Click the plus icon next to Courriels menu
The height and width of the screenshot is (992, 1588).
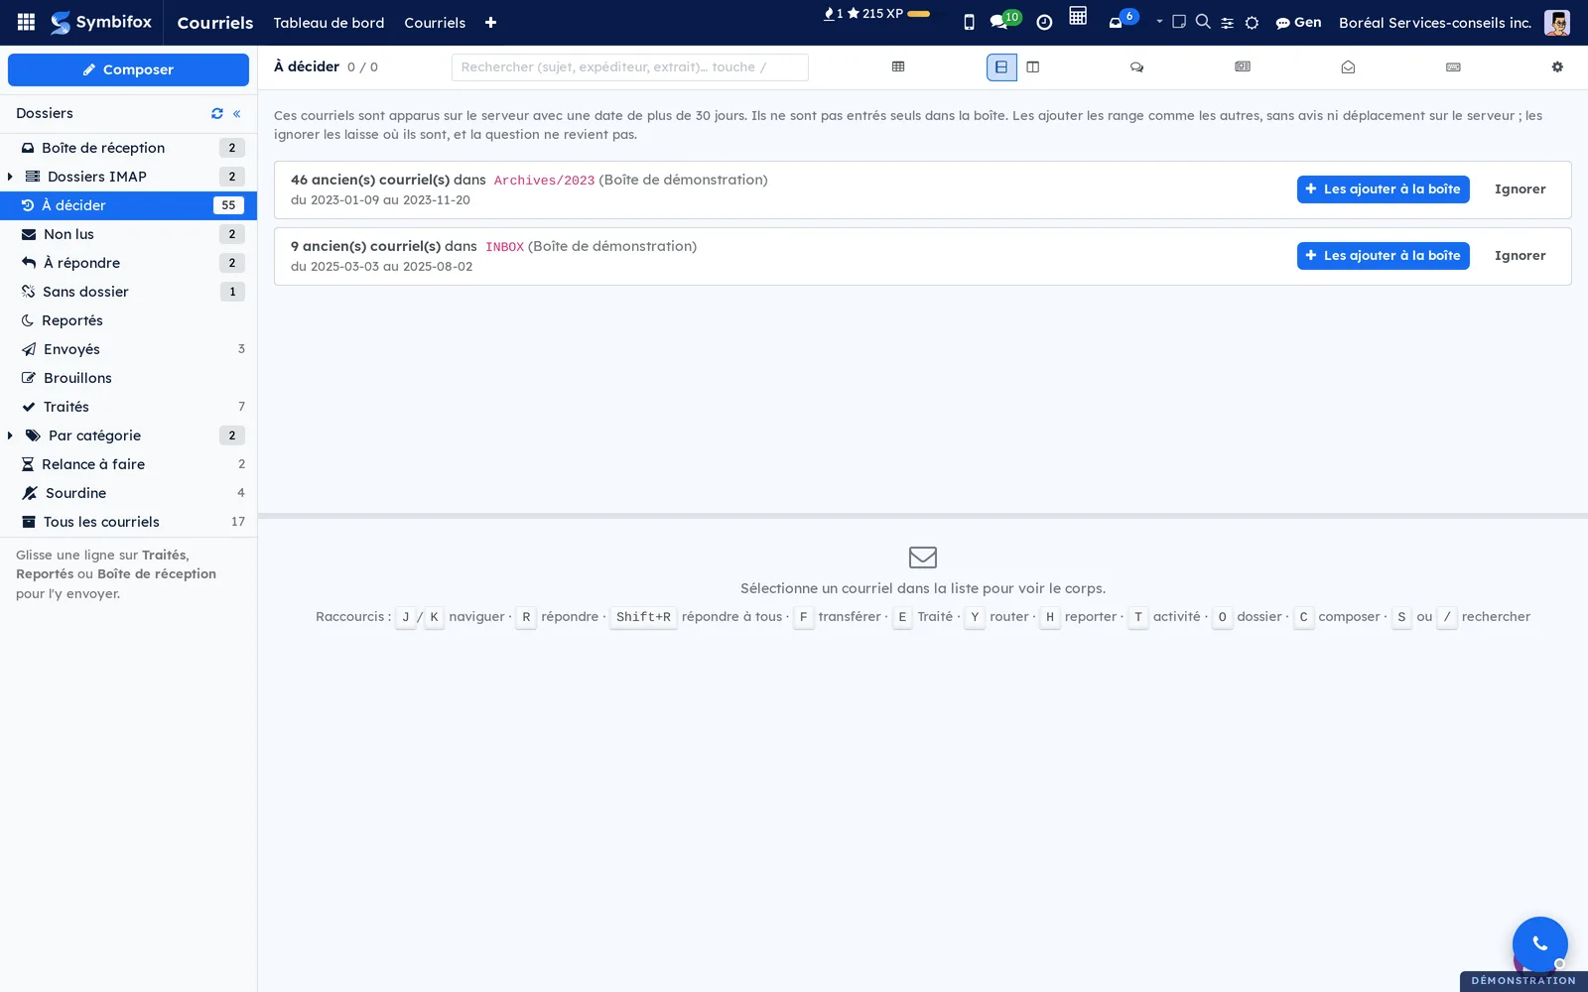[x=490, y=23]
